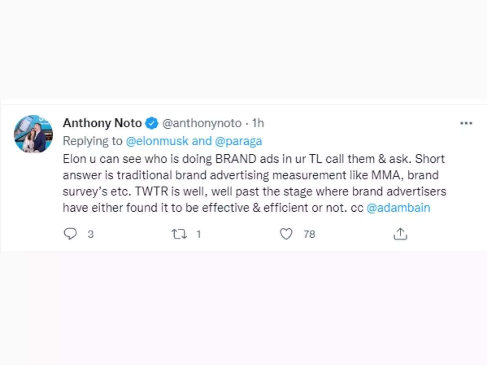Screen dimensions: 487x365
Task: Share the tweet using the upload arrow icon
Action: (x=400, y=234)
